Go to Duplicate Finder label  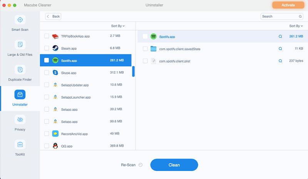tap(20, 80)
